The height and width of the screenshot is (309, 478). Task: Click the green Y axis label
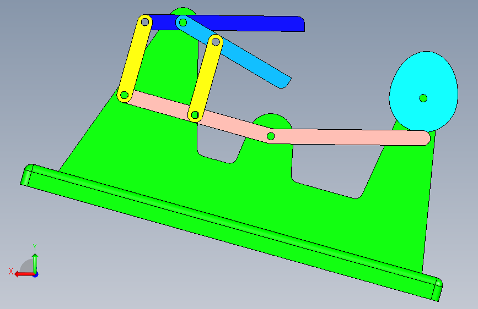pyautogui.click(x=35, y=247)
